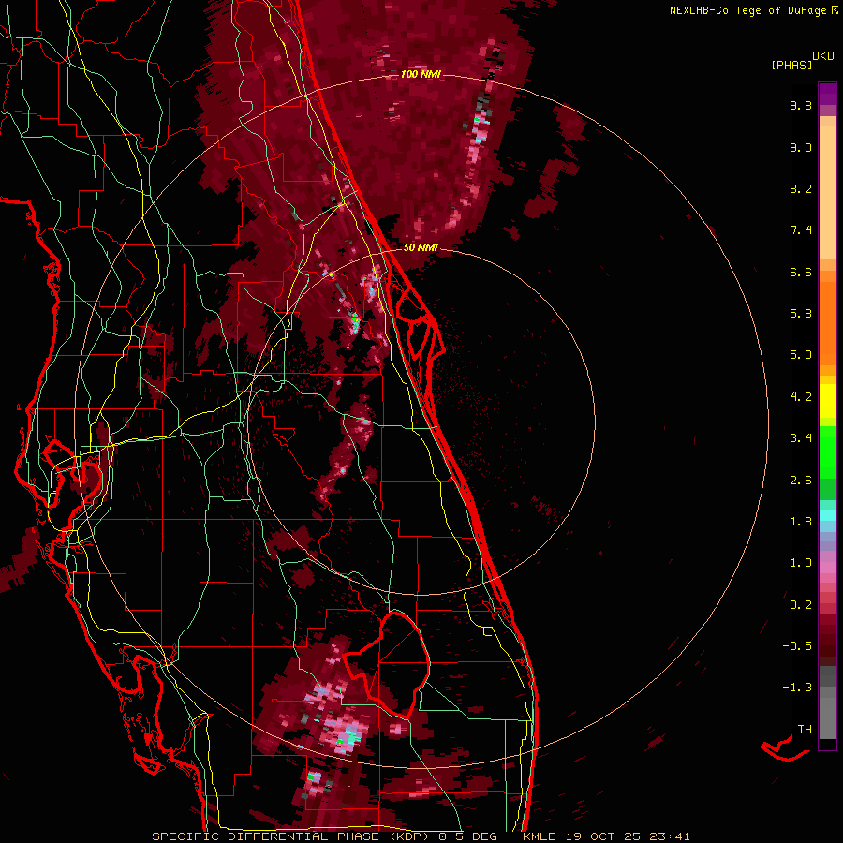Click the 0.2 value on the color scale
The height and width of the screenshot is (843, 843).
click(x=801, y=605)
